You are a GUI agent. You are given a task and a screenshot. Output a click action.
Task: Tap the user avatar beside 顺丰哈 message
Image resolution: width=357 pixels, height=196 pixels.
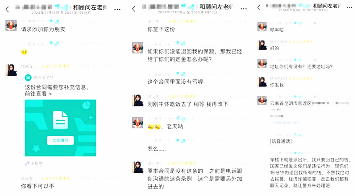coord(262,27)
